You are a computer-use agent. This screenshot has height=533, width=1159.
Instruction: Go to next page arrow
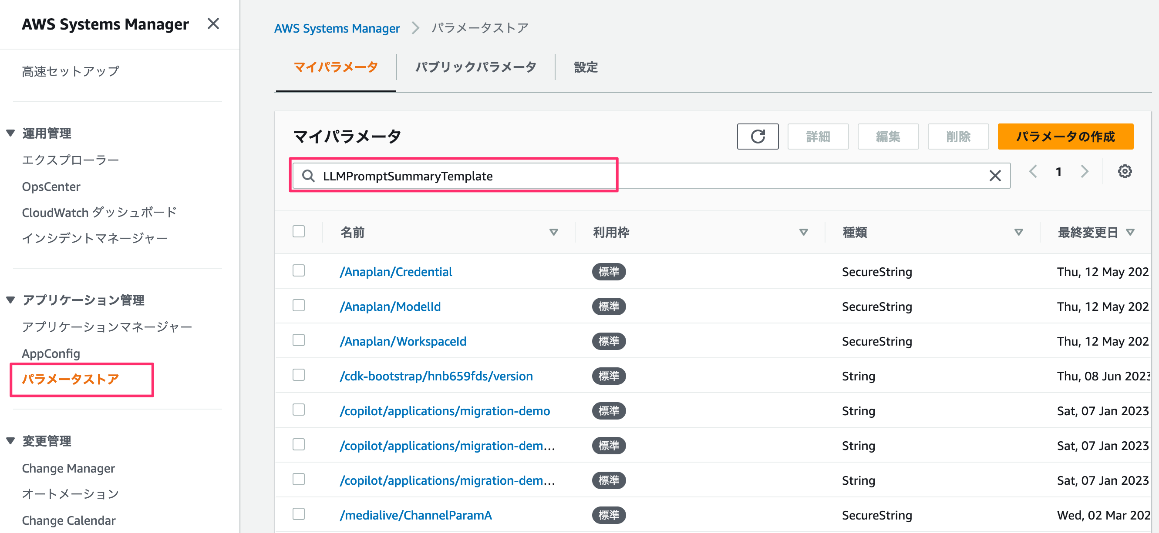point(1084,171)
